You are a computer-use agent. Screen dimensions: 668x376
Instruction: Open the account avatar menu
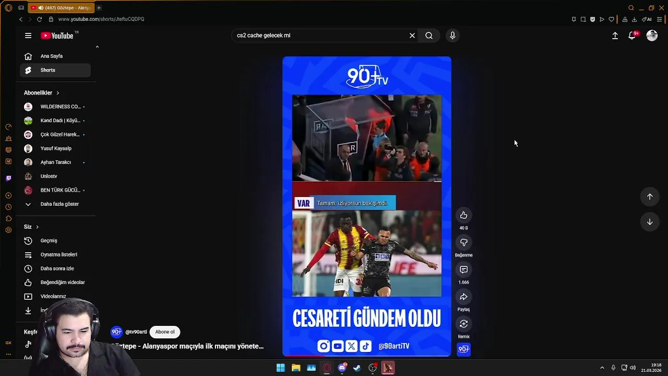pos(652,36)
